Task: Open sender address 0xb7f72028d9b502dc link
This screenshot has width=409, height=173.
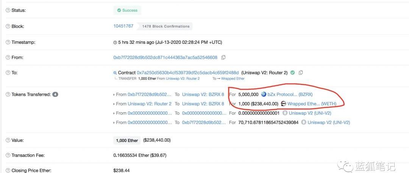Action: [165, 57]
